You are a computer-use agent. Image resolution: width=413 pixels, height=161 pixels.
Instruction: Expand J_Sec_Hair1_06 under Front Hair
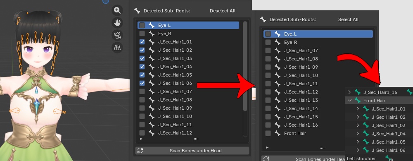[358, 150]
